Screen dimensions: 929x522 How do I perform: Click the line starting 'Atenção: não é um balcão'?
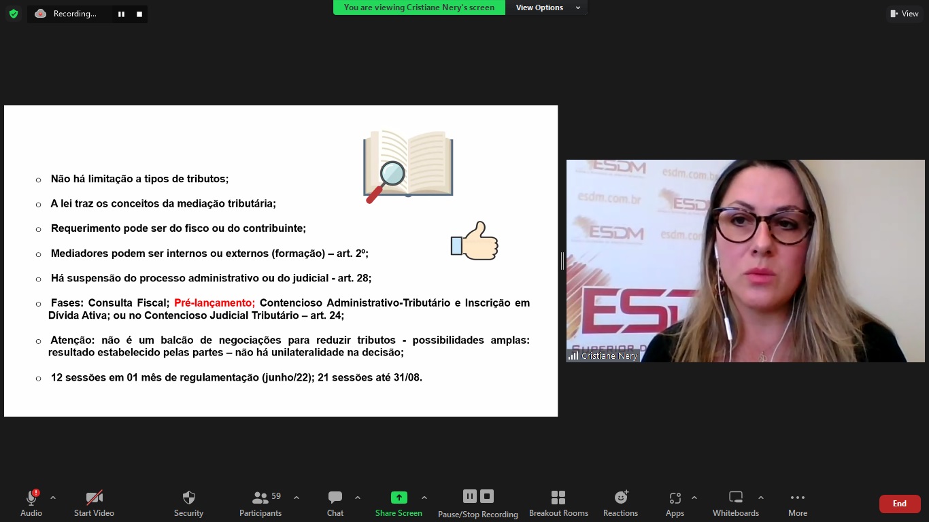point(289,346)
